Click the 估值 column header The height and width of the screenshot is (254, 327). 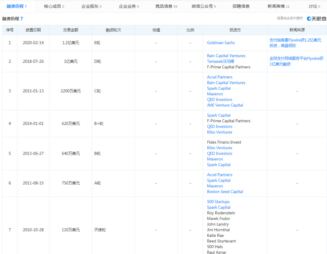[156, 30]
